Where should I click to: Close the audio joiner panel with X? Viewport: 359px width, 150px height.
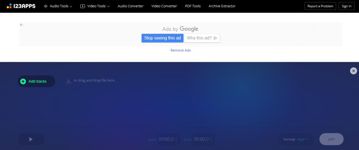click(353, 71)
